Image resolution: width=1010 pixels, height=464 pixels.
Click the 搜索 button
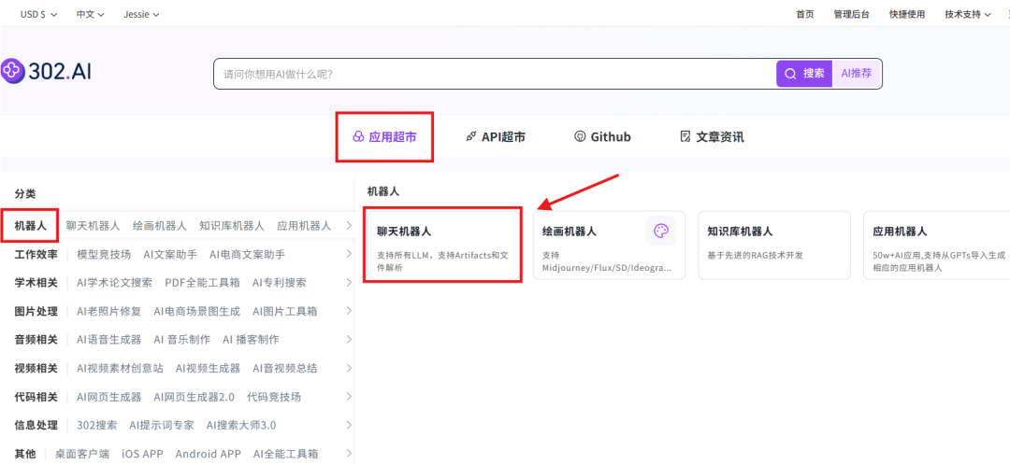pyautogui.click(x=804, y=73)
